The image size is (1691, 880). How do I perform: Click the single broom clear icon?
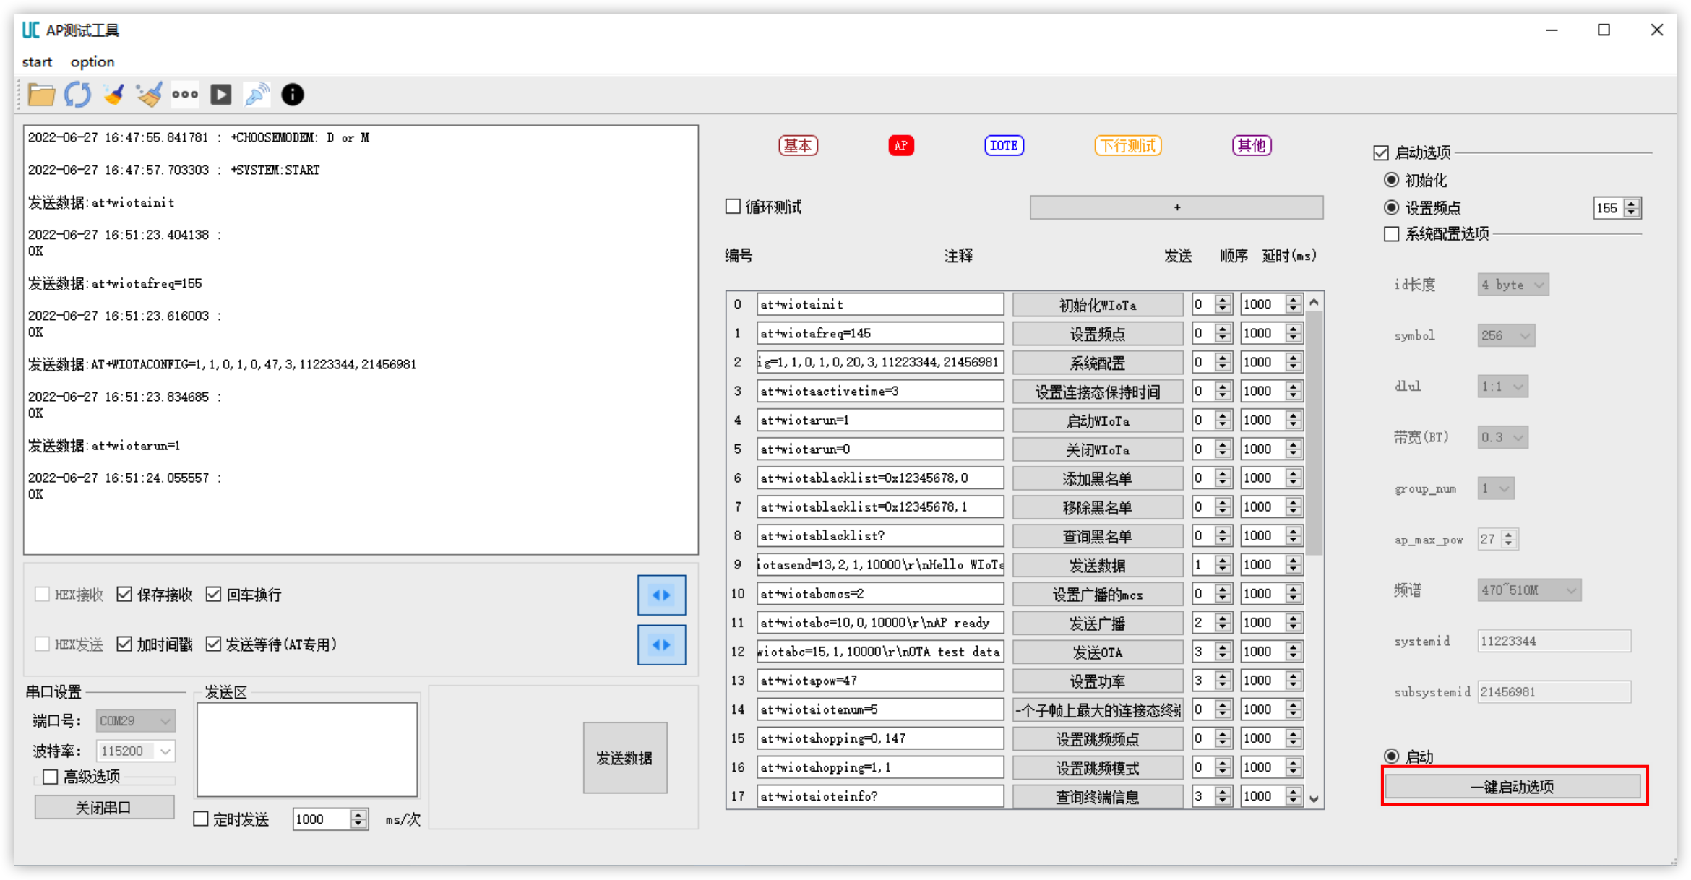[x=113, y=95]
